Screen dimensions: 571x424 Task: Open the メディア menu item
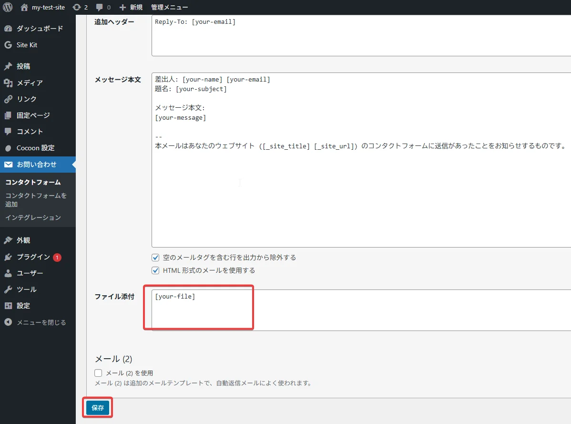38,83
